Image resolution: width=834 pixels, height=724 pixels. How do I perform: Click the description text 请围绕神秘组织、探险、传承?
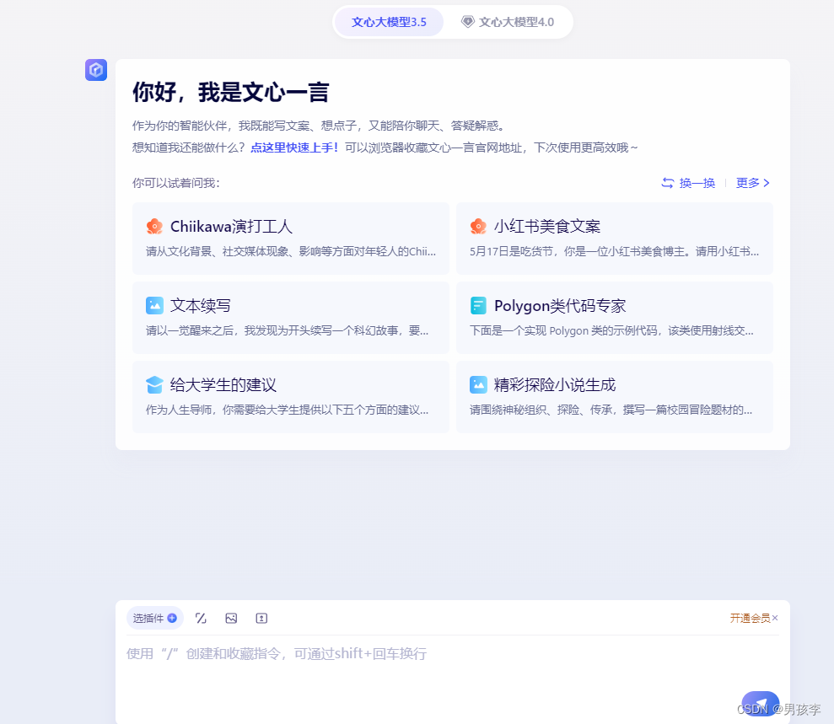click(x=611, y=410)
